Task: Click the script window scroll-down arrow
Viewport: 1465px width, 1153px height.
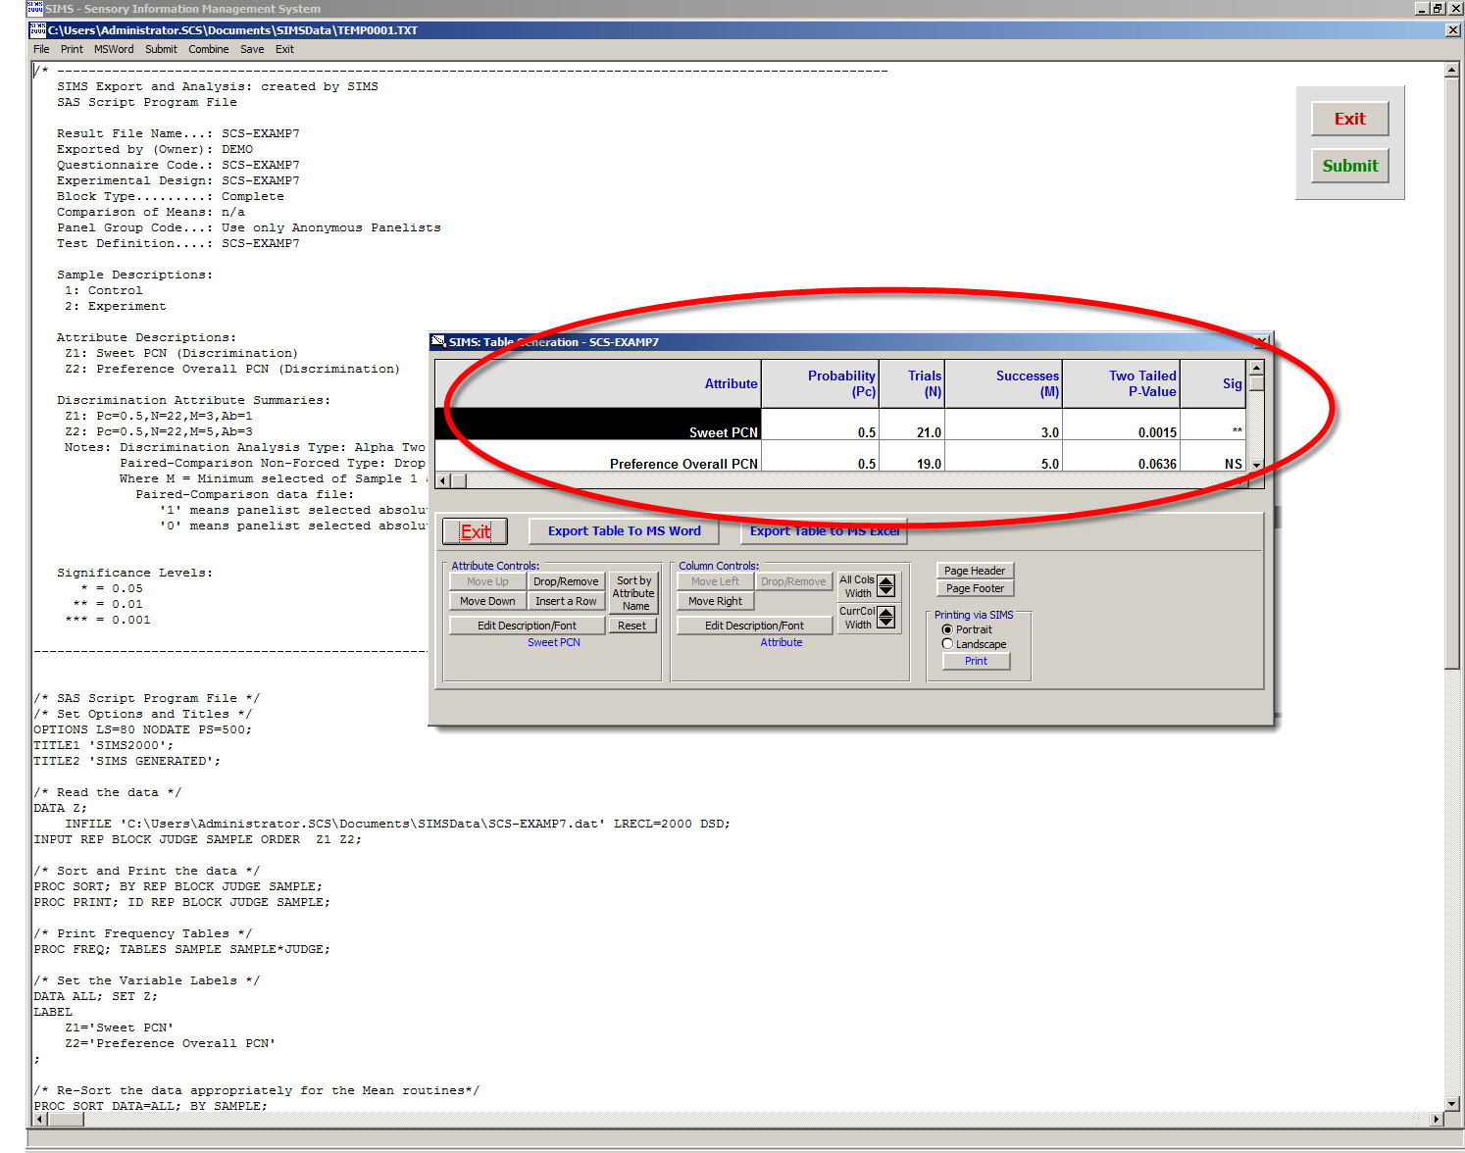Action: click(1452, 1103)
